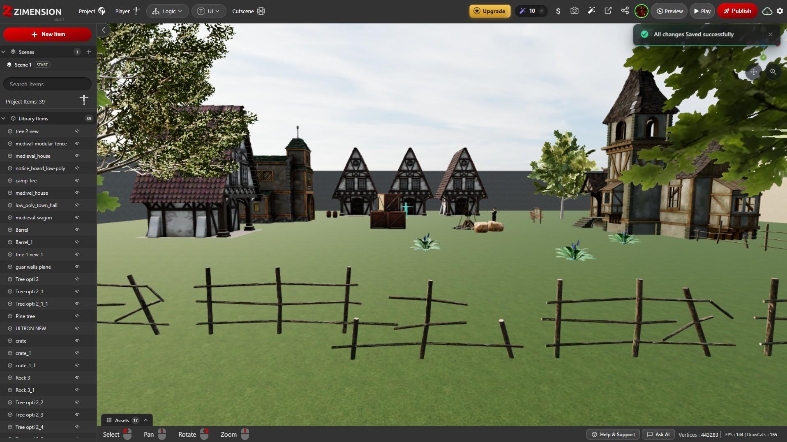
Task: Open the user profile avatar
Action: 642,11
